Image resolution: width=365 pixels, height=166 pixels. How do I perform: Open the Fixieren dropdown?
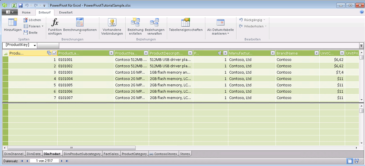[42, 26]
